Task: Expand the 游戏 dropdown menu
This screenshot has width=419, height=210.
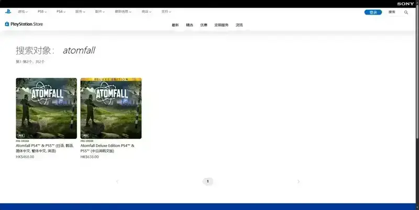Action: [23, 11]
